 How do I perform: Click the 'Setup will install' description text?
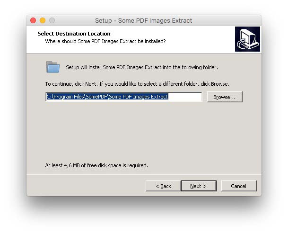tap(142, 67)
